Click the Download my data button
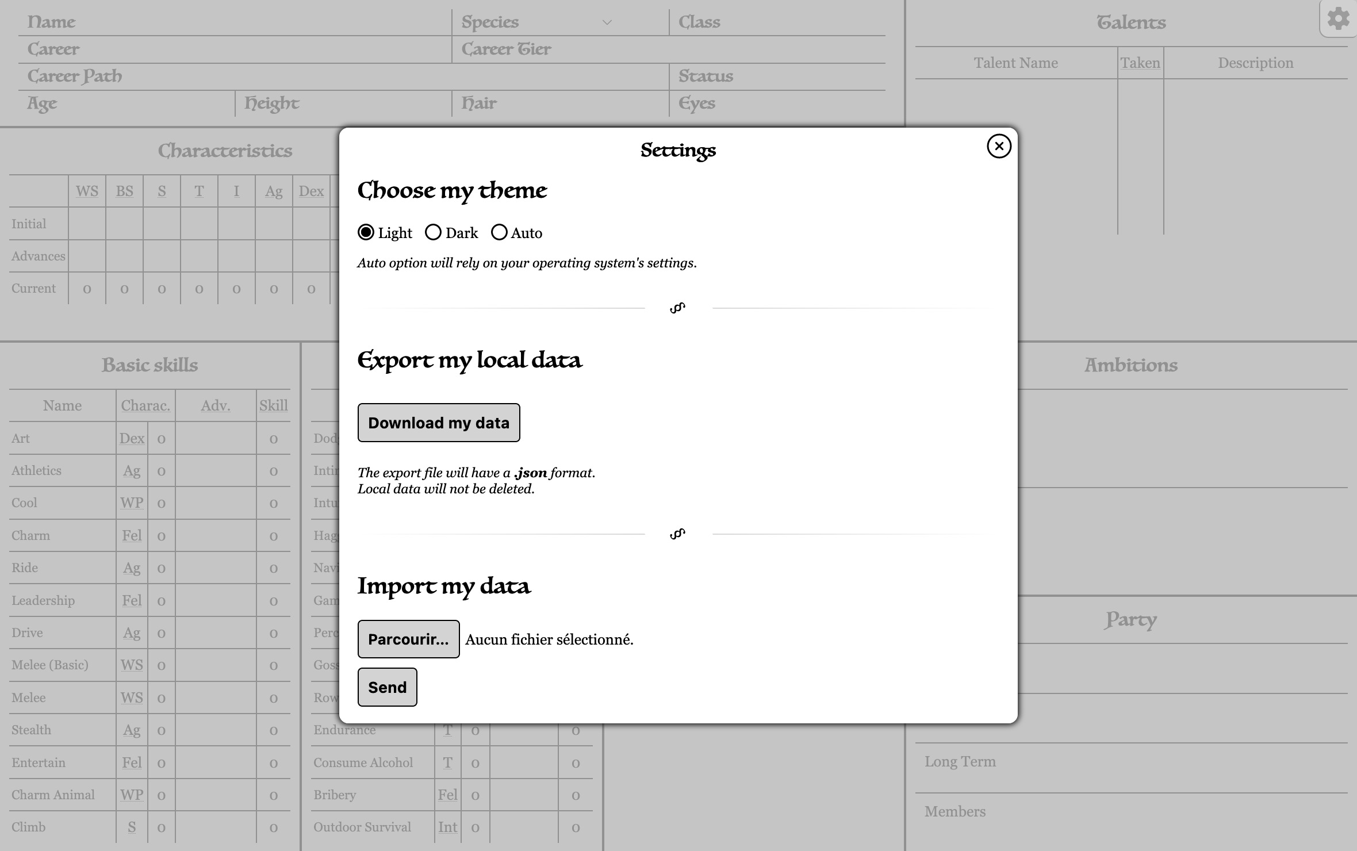 [438, 423]
